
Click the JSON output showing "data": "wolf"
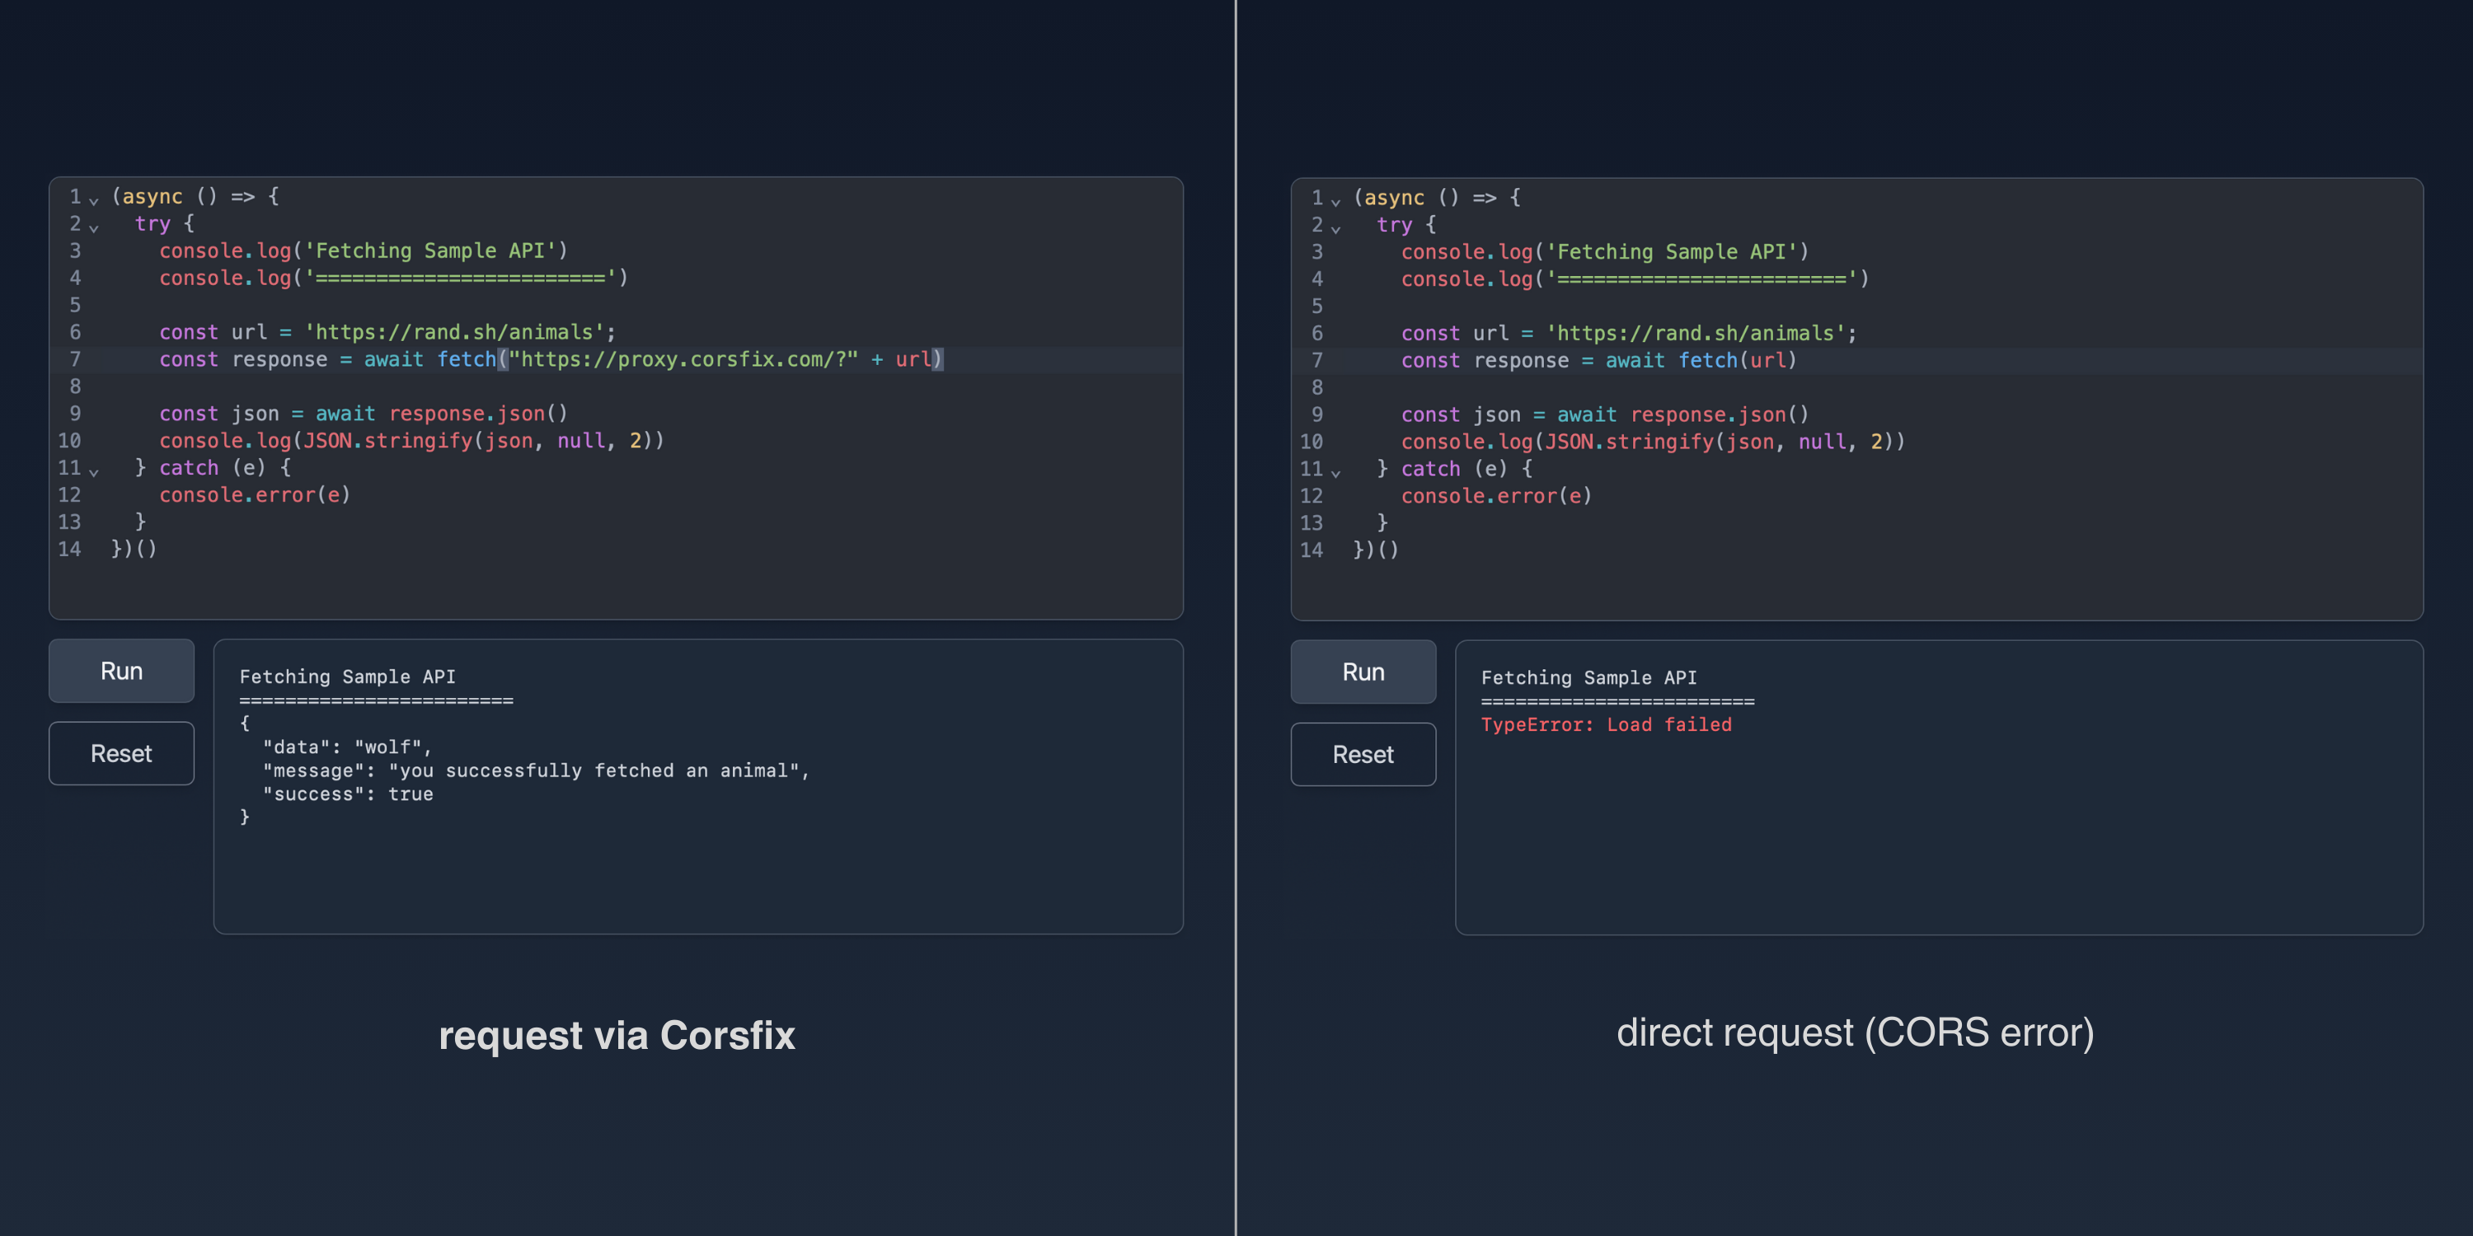[x=345, y=746]
